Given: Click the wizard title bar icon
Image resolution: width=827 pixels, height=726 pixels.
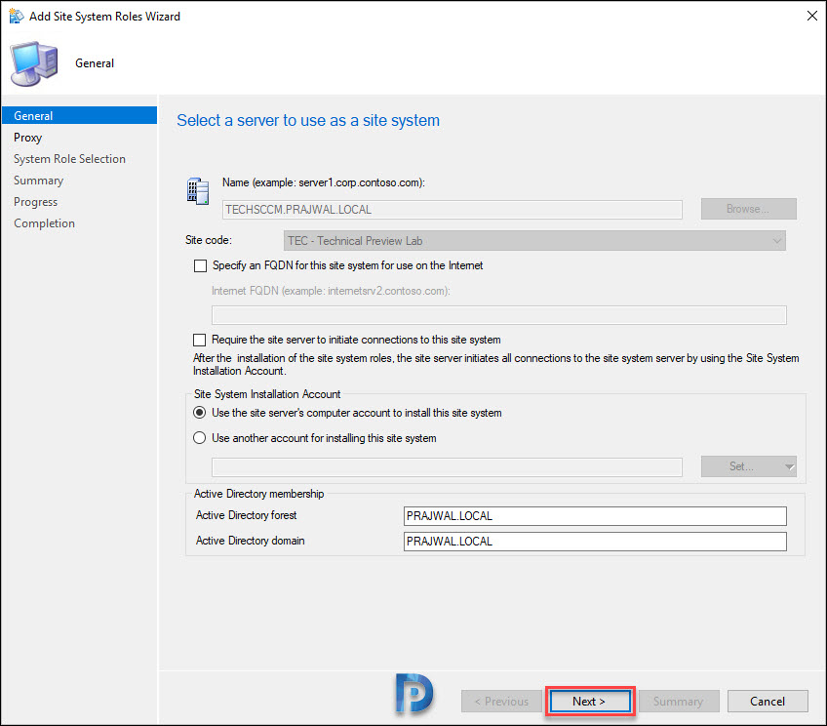Looking at the screenshot, I should click(16, 16).
